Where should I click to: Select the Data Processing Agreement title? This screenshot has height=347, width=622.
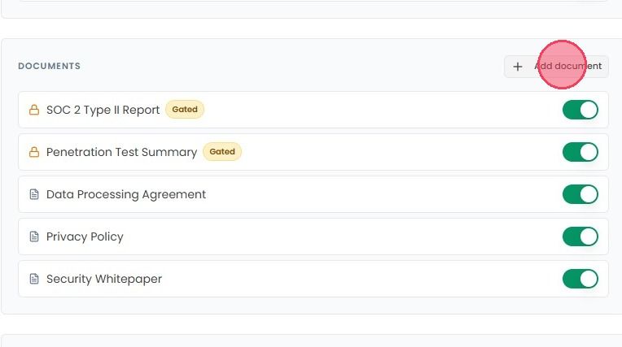tap(126, 194)
